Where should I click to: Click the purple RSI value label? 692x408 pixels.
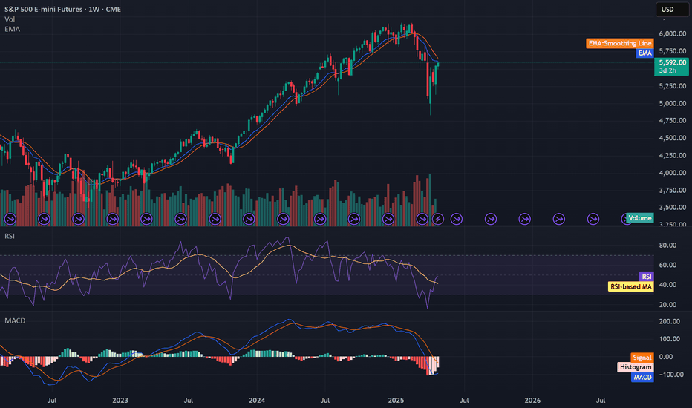click(x=647, y=277)
